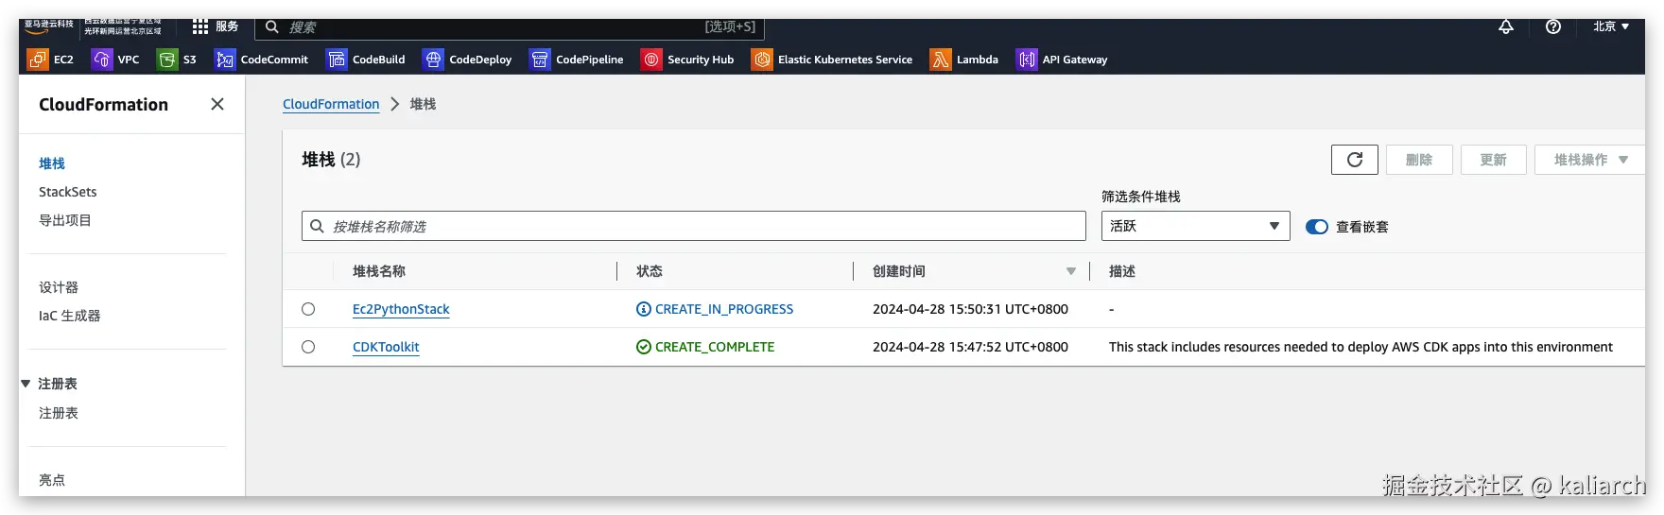Viewport: 1664px width, 515px height.
Task: Sort by creation time arrow
Action: (x=1071, y=271)
